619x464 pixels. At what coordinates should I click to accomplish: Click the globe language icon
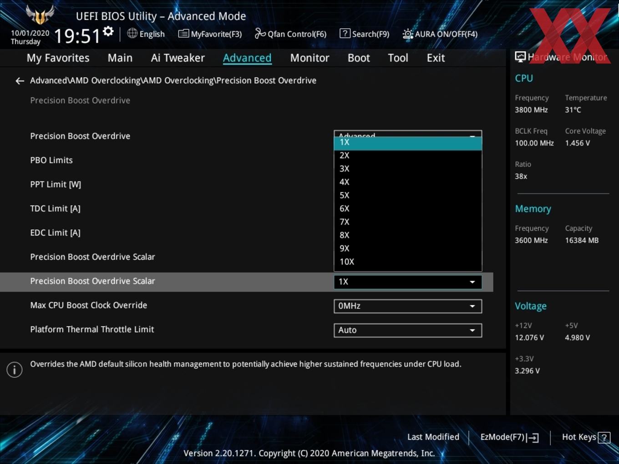tap(132, 33)
